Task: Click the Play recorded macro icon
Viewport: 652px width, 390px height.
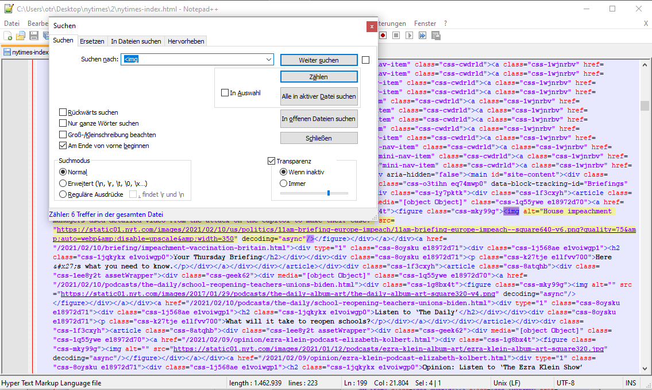Action: 410,36
